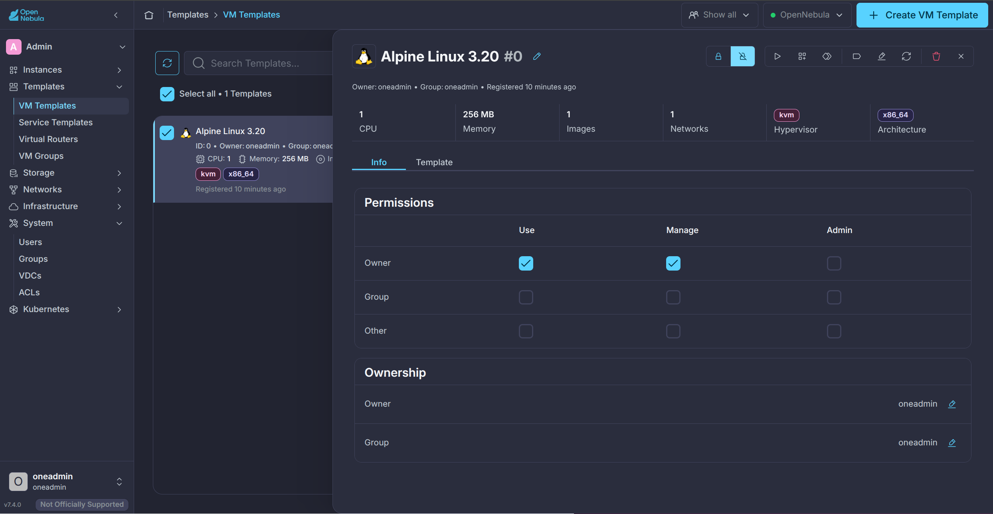Screen dimensions: 993x514
Task: Rename template via pencil beside the title
Action: click(537, 56)
